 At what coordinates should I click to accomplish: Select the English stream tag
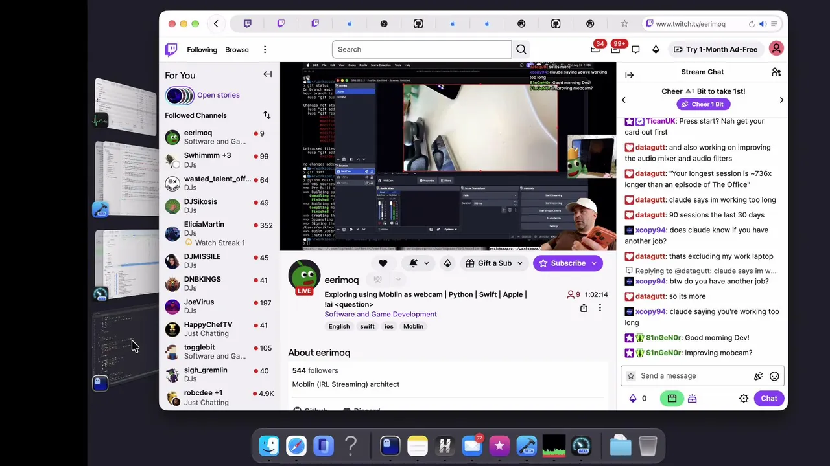tap(339, 327)
